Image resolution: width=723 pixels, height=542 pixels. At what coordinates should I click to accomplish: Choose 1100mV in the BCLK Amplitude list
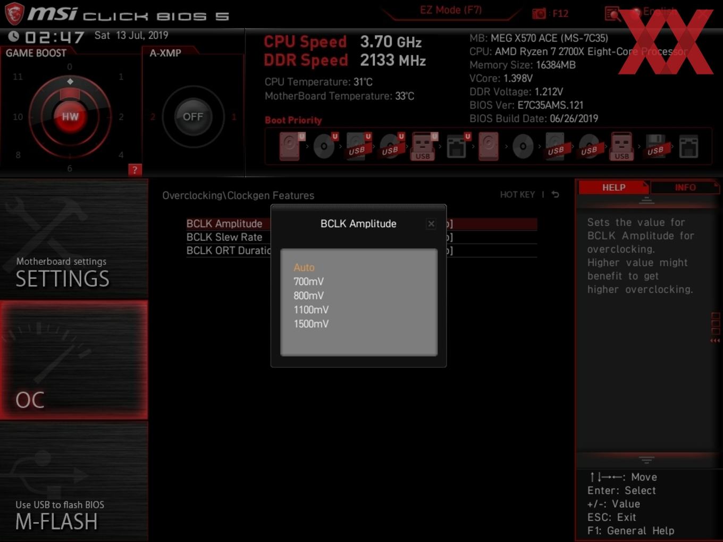[x=312, y=310]
